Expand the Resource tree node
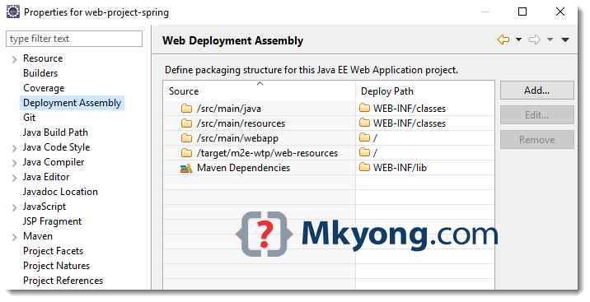Image resolution: width=590 pixels, height=302 pixels. (14, 59)
